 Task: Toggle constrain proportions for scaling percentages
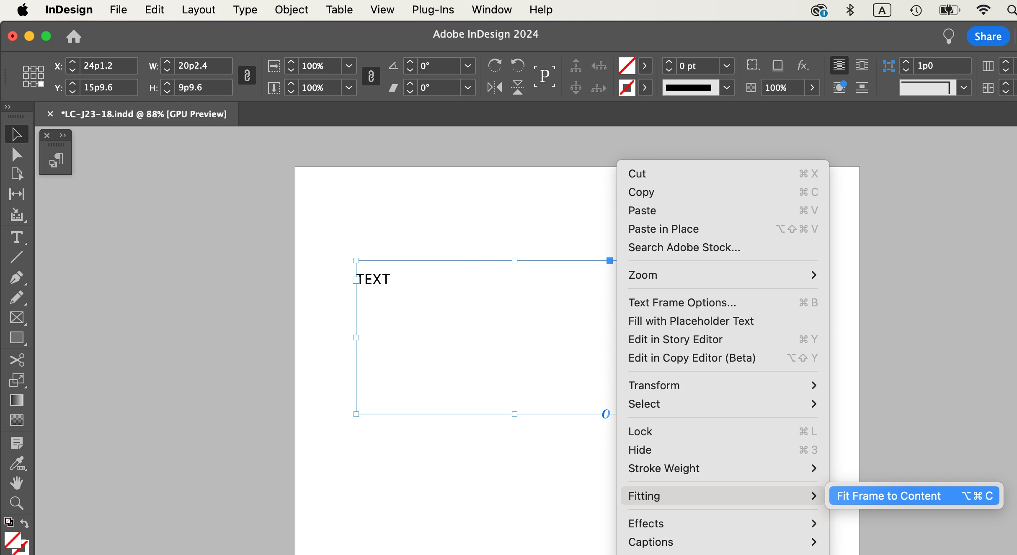(x=371, y=76)
